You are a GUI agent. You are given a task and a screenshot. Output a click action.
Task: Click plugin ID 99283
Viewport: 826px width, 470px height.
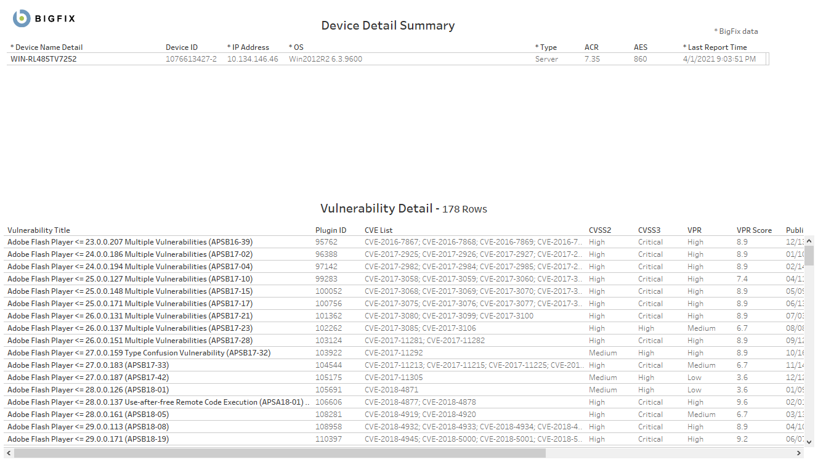point(326,279)
